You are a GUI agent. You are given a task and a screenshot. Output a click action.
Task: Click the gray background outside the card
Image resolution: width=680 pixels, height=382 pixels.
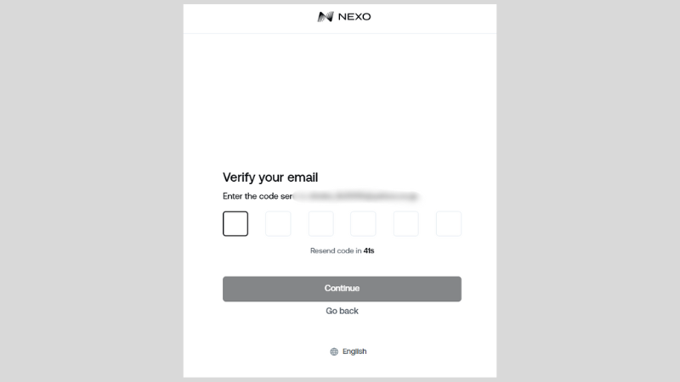point(91,190)
